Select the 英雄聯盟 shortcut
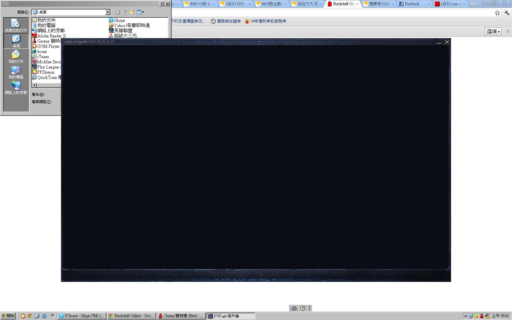This screenshot has width=512, height=320. [121, 30]
